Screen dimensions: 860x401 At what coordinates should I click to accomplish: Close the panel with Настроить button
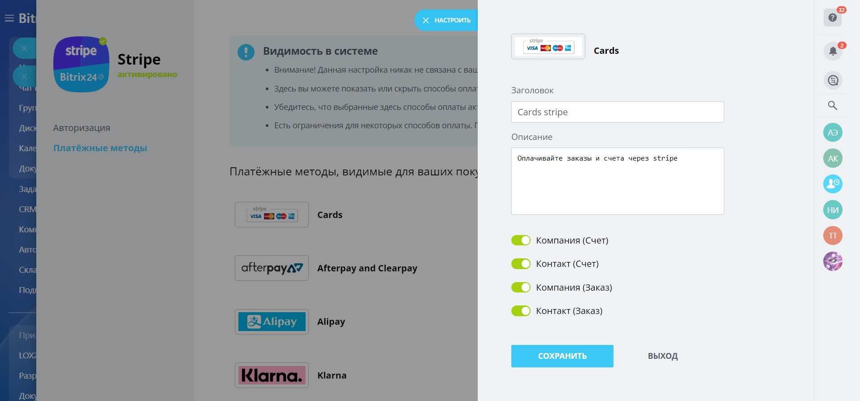click(x=446, y=20)
